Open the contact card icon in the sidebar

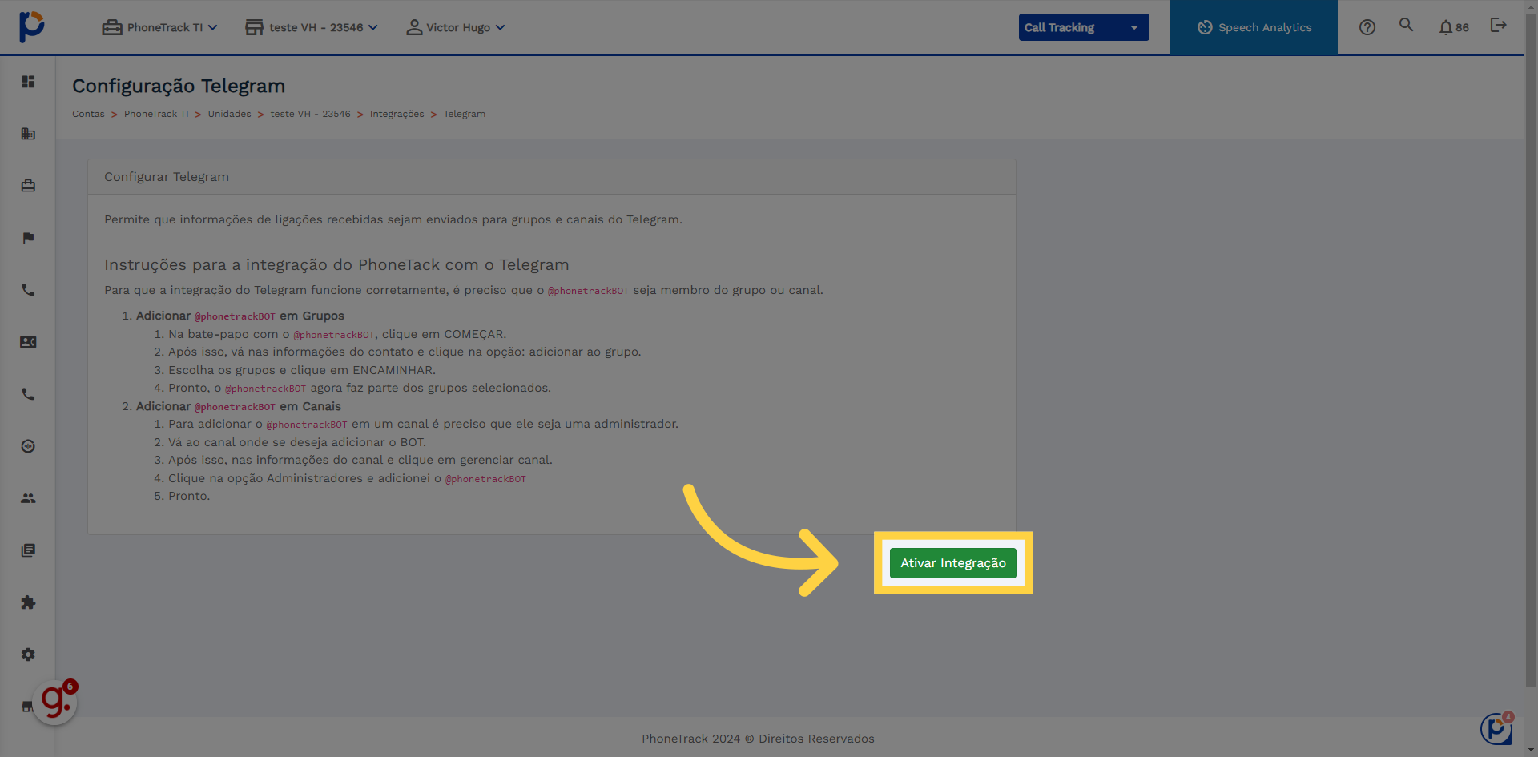(28, 342)
